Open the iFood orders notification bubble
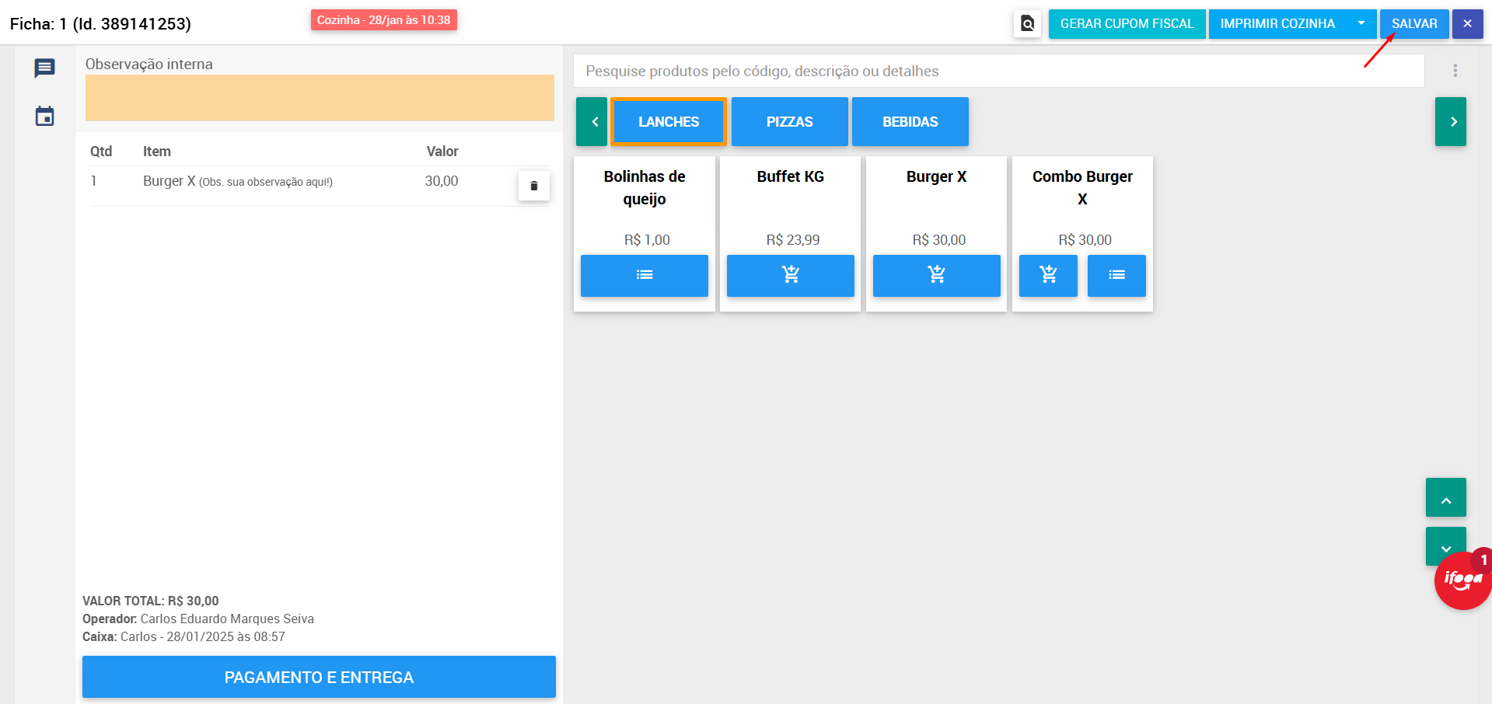Viewport: 1492px width, 704px height. click(x=1462, y=581)
